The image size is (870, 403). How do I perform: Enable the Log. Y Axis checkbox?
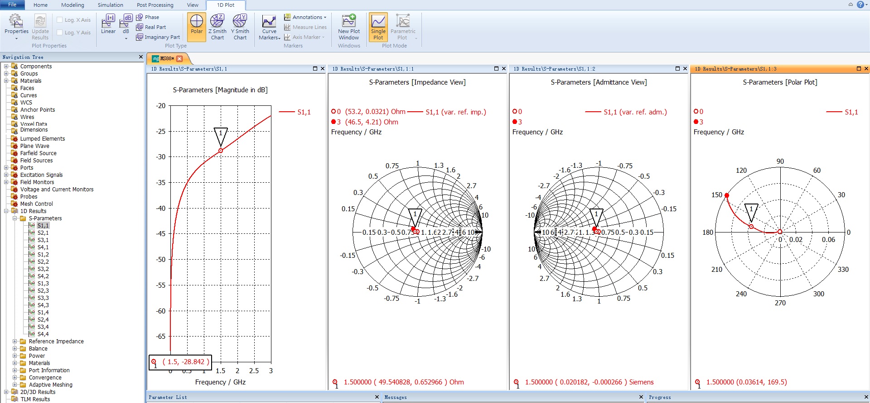59,33
